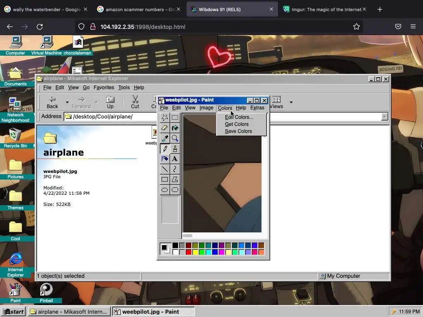Screen dimensions: 423x317
Task: Switch to weebpilot.jpg Paint taskbar button
Action: click(x=153, y=312)
